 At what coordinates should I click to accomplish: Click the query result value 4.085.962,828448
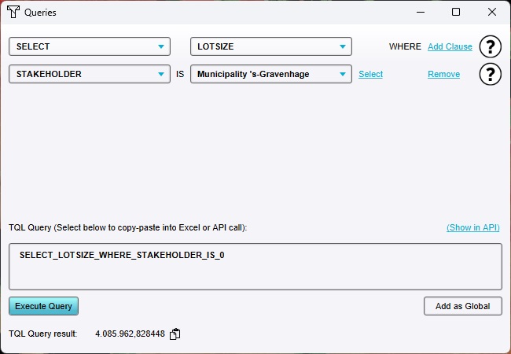[130, 334]
